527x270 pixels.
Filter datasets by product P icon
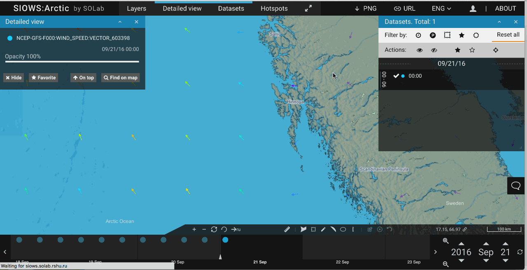click(433, 35)
